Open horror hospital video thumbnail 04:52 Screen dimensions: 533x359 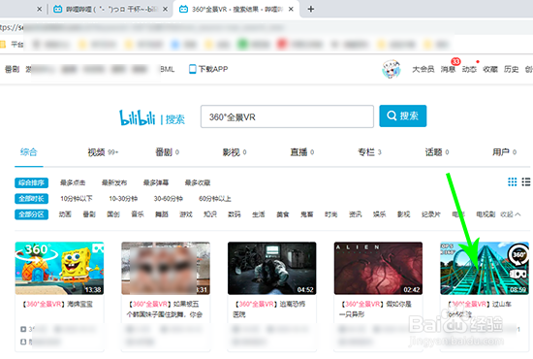[x=272, y=268]
